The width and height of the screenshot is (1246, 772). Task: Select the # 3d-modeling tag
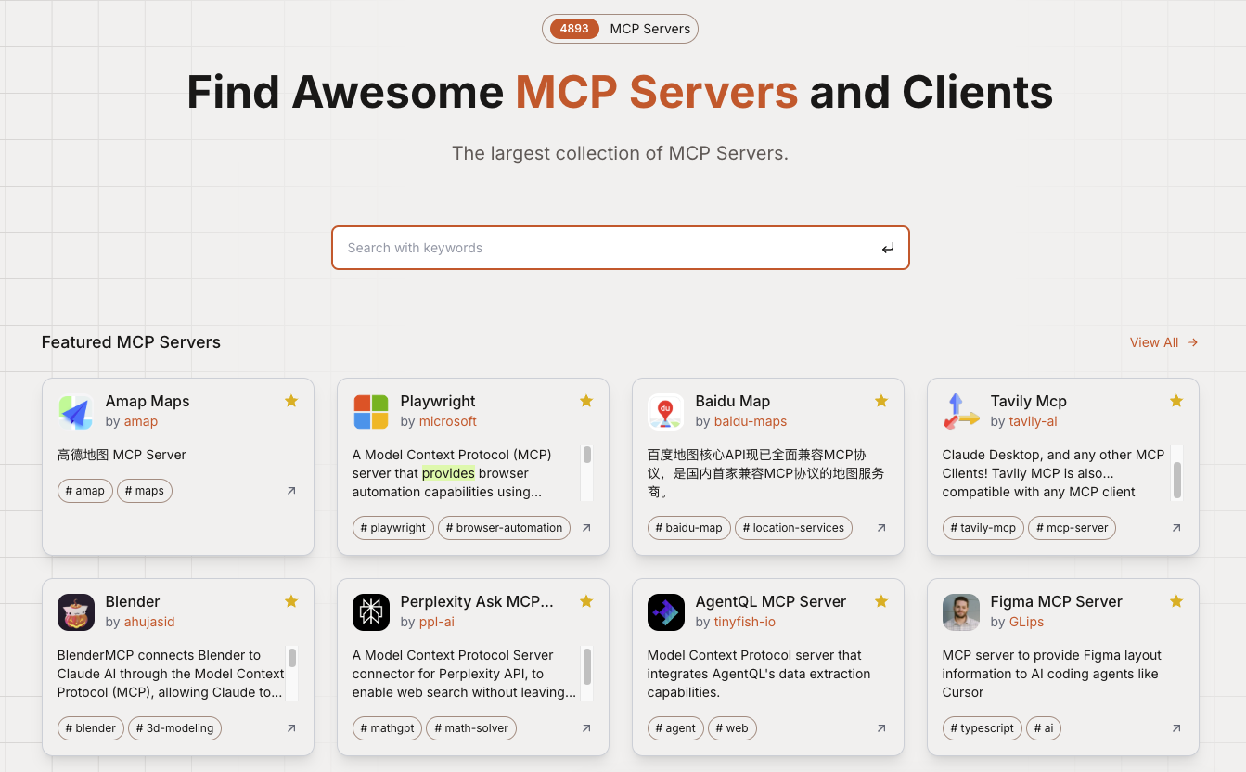[175, 728]
